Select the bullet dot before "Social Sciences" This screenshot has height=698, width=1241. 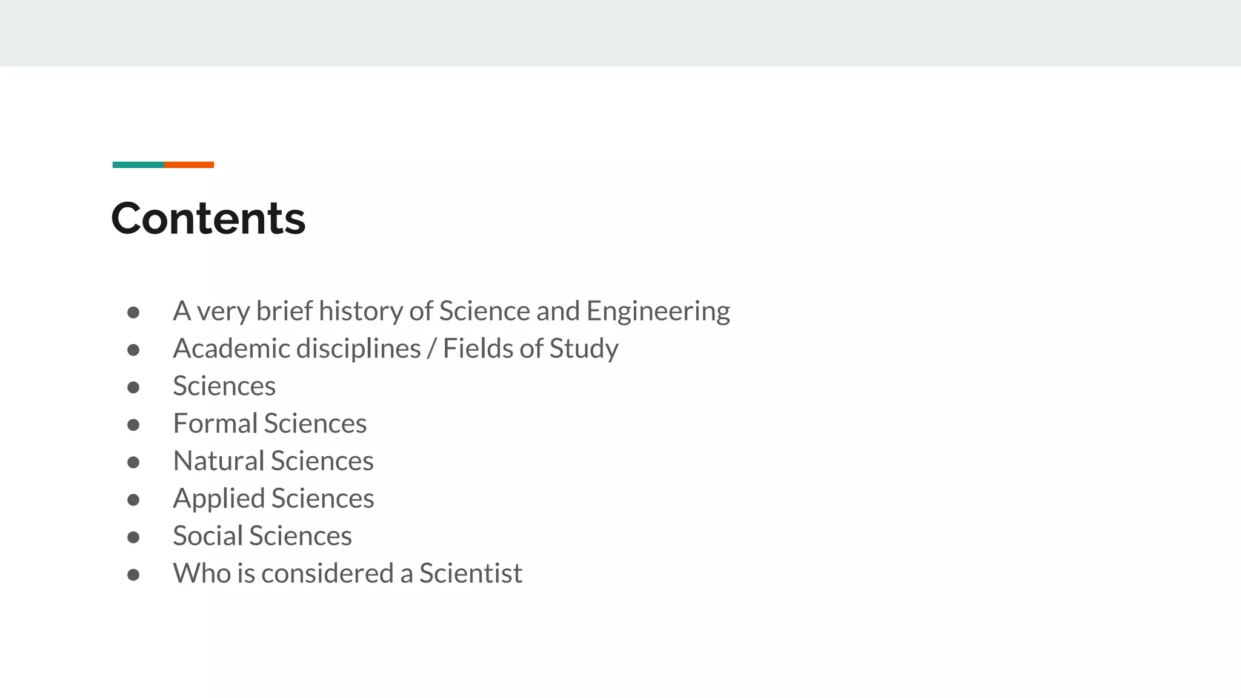tap(133, 537)
